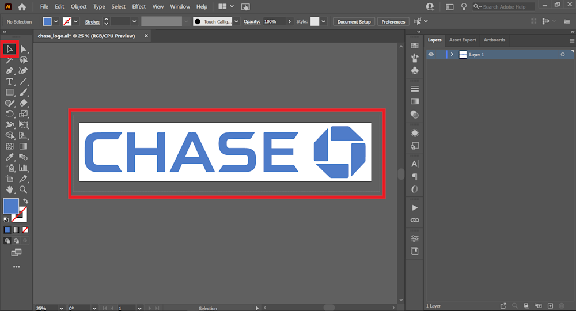The width and height of the screenshot is (576, 311).
Task: Open the Arrange Documents dropdown arrow
Action: click(x=232, y=6)
